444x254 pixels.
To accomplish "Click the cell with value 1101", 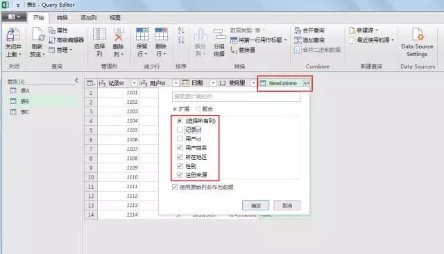I will coord(119,93).
